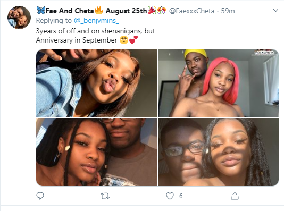Expand the tweet options chevron
The width and height of the screenshot is (284, 211).
click(275, 10)
